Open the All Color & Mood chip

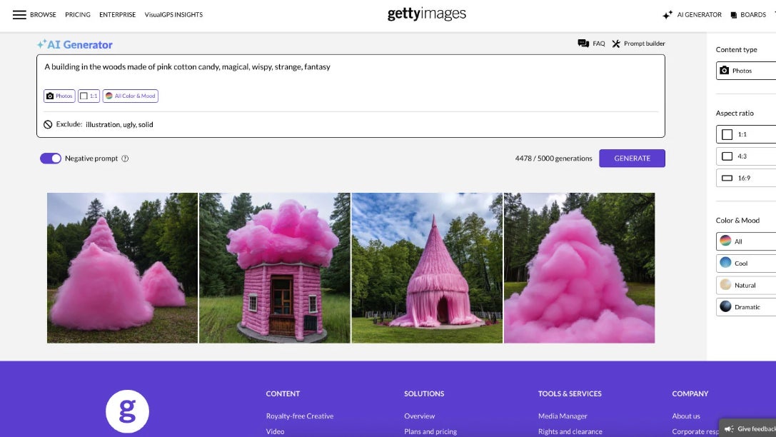click(130, 95)
